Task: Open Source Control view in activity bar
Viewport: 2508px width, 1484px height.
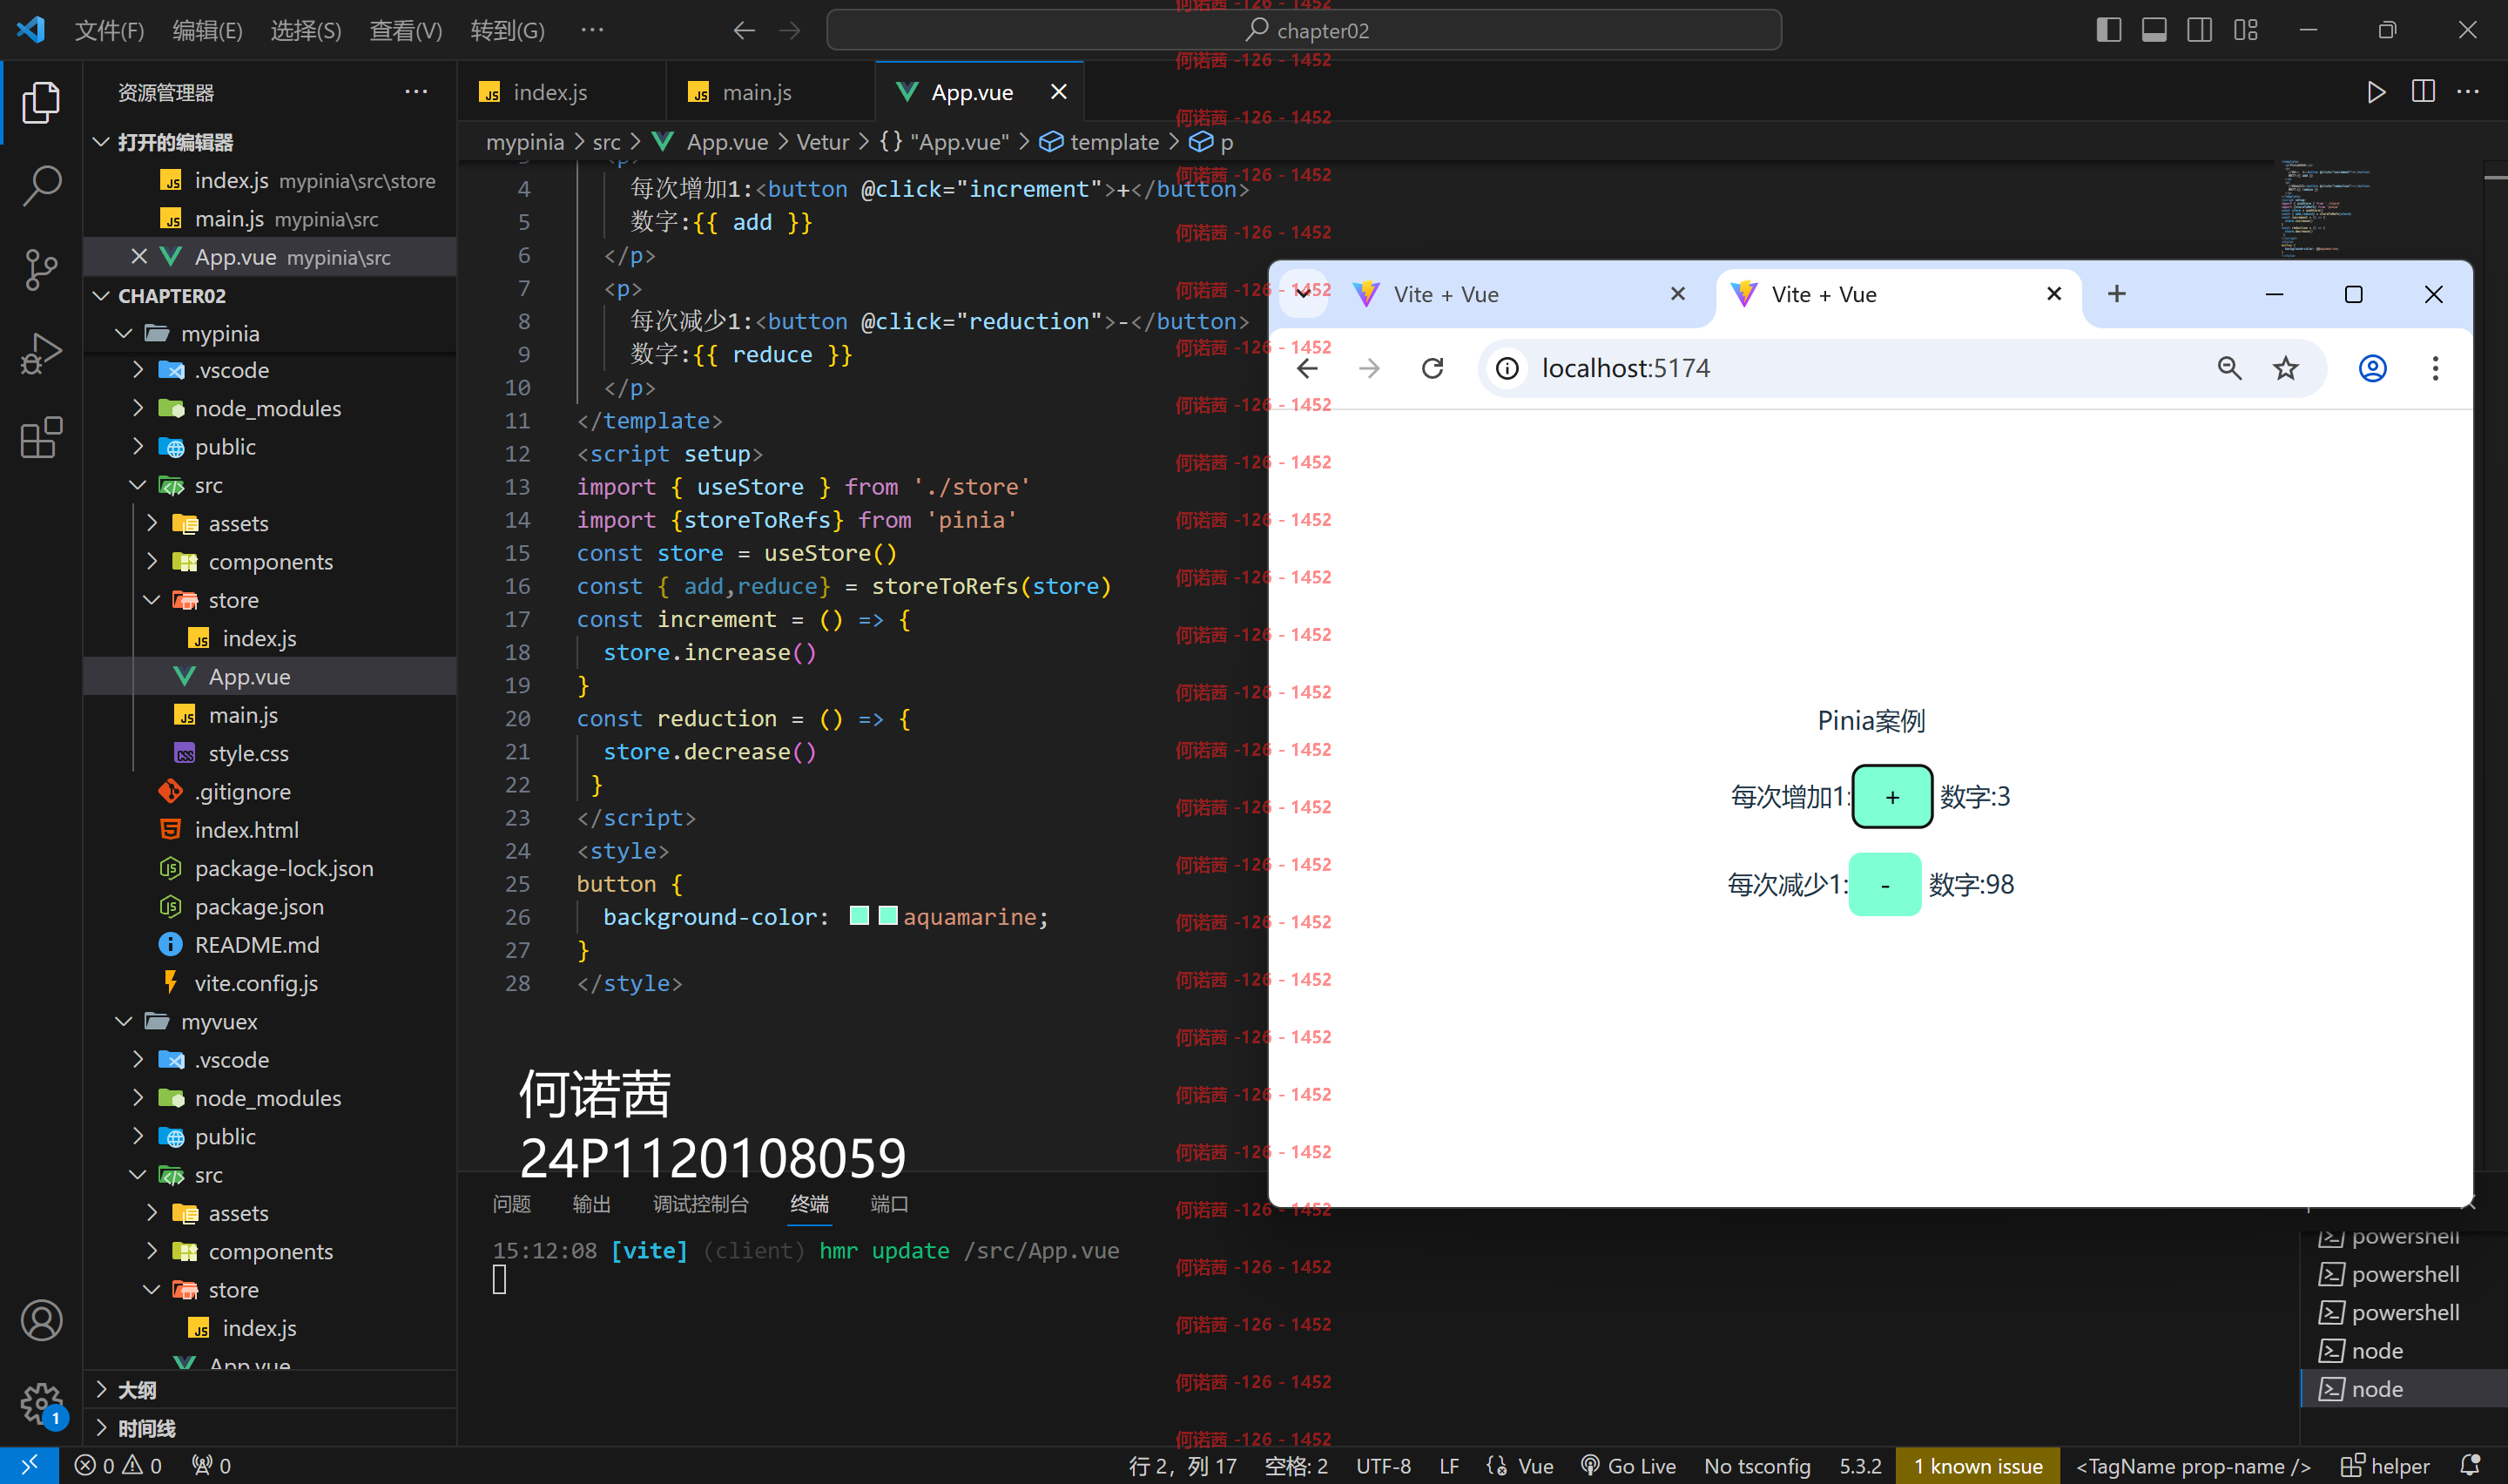Action: (41, 269)
